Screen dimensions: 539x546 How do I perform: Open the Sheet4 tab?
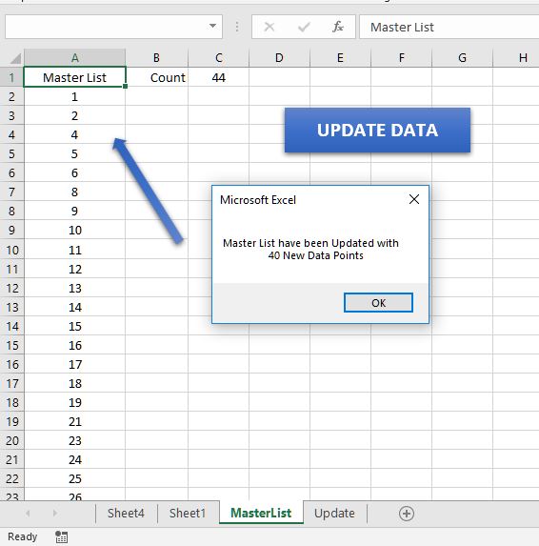[x=126, y=513]
